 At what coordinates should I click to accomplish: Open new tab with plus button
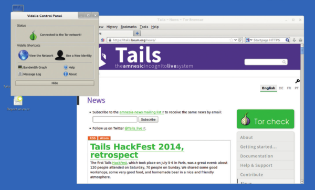click(x=137, y=33)
